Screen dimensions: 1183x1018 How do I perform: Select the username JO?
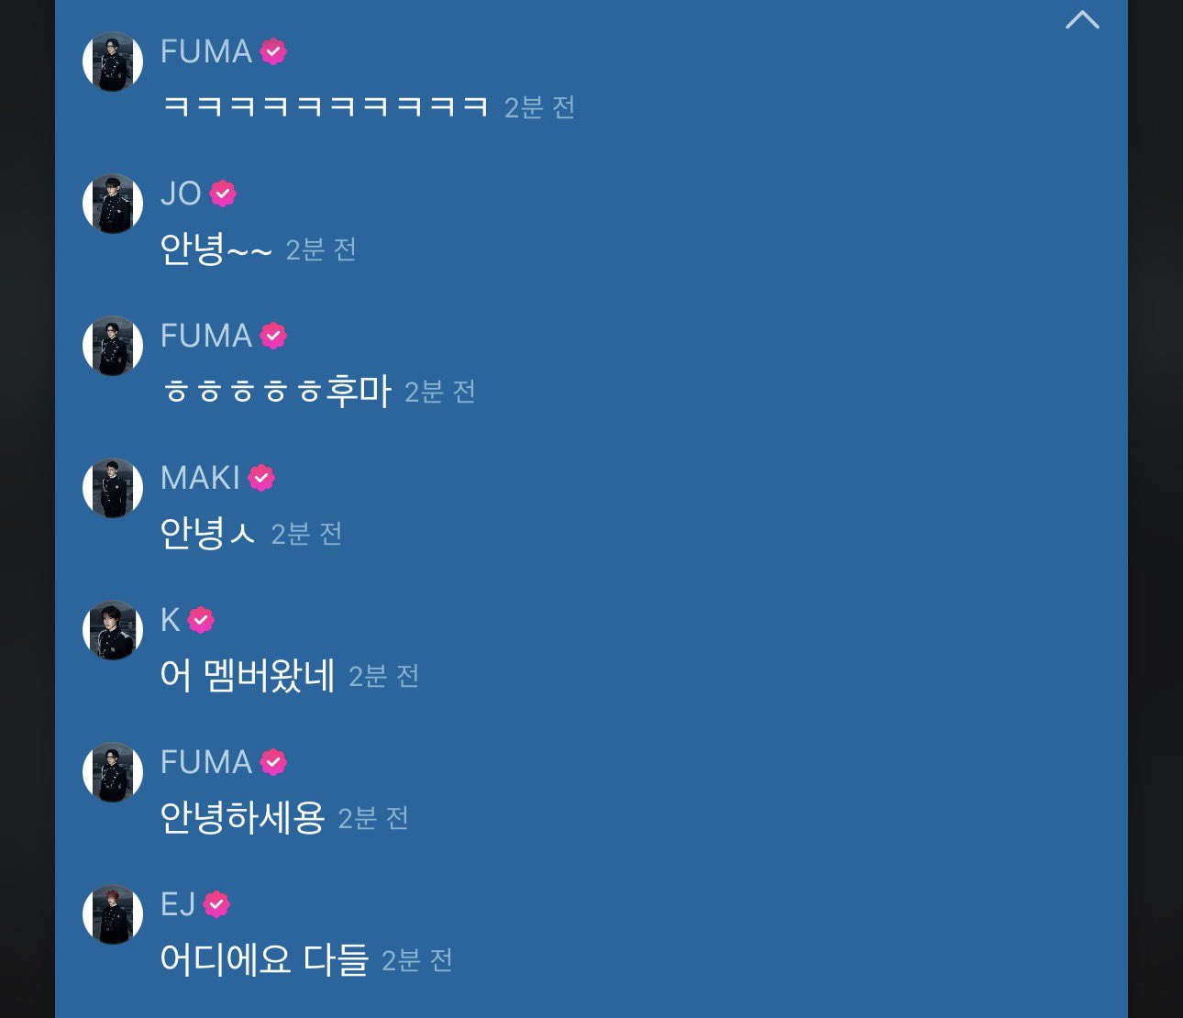click(x=181, y=194)
